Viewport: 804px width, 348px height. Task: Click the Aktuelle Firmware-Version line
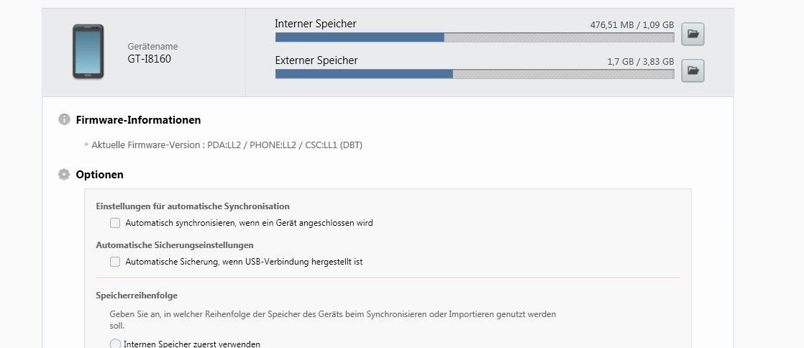tap(227, 145)
